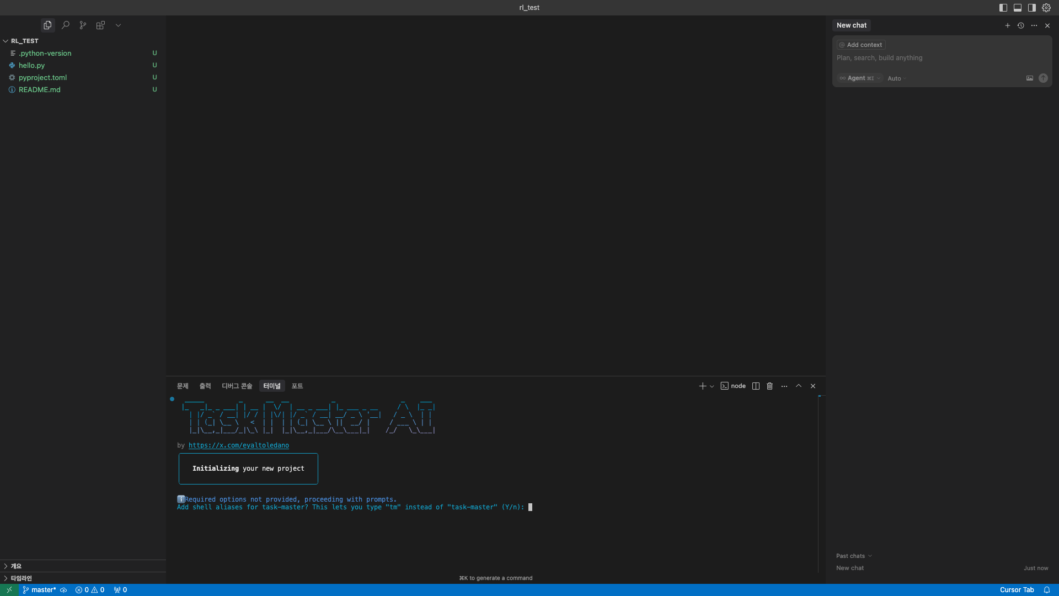Open remote window status icon

pos(9,590)
